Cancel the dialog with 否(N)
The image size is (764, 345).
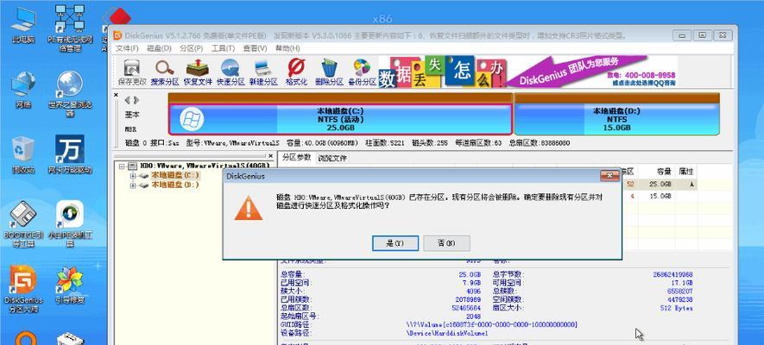tap(446, 243)
